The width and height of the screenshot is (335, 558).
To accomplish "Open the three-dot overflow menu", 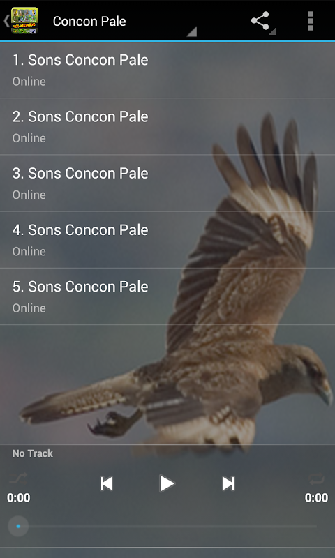I will (x=310, y=21).
